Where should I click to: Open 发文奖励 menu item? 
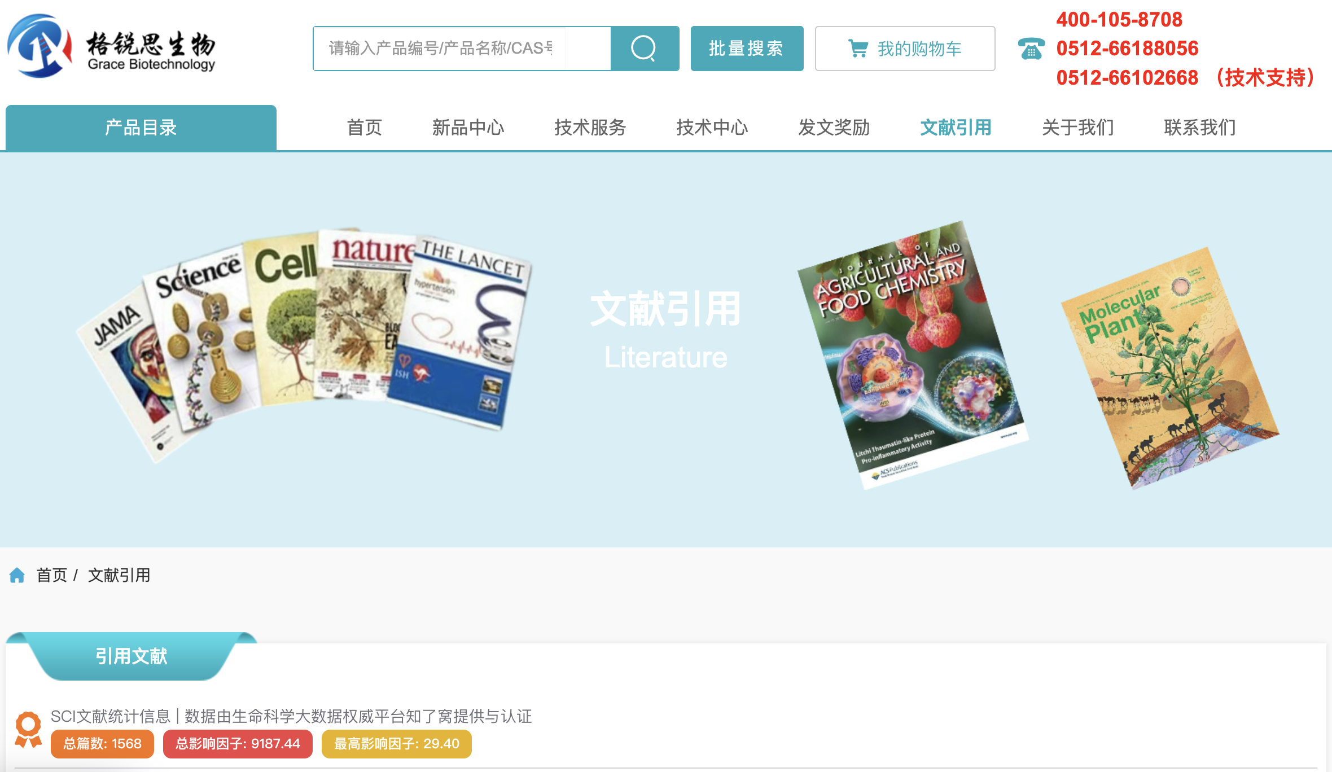834,128
